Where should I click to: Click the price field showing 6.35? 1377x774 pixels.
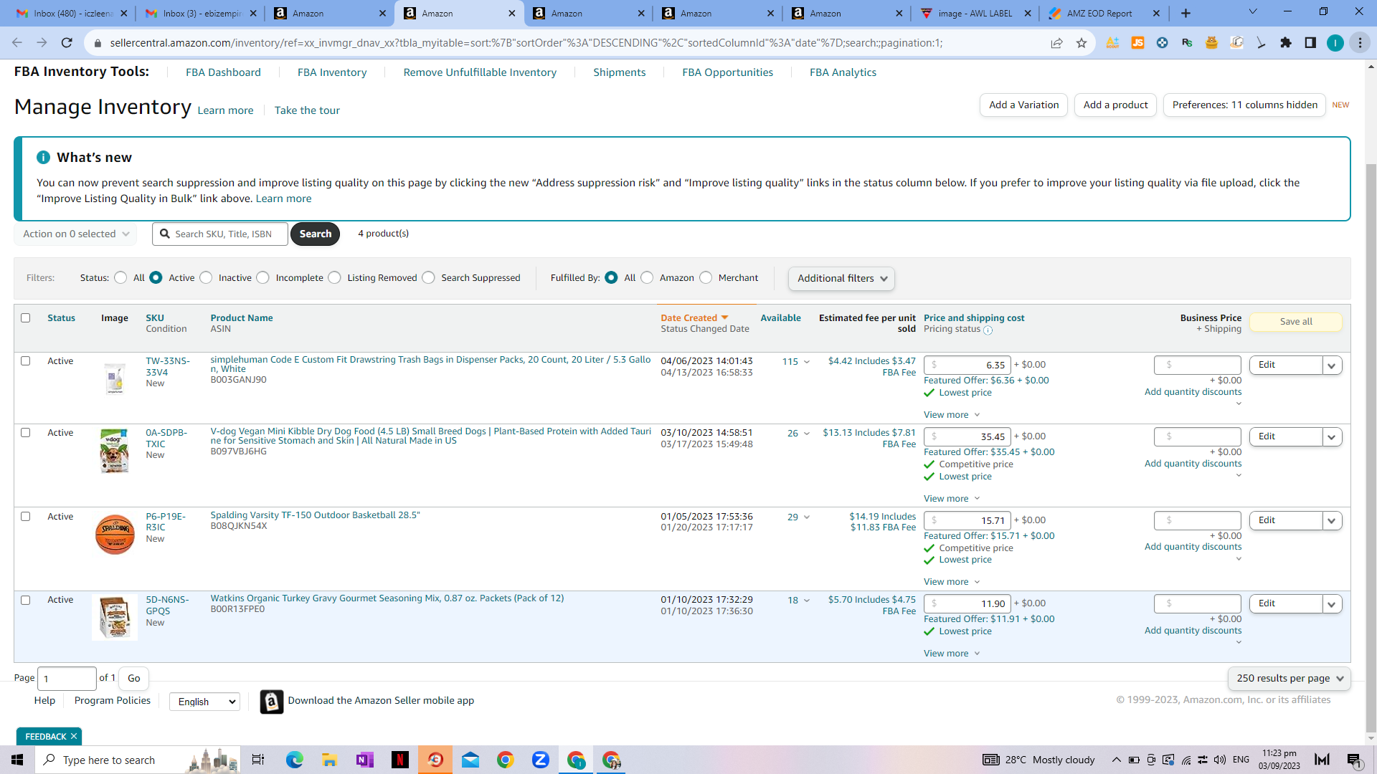(x=967, y=365)
